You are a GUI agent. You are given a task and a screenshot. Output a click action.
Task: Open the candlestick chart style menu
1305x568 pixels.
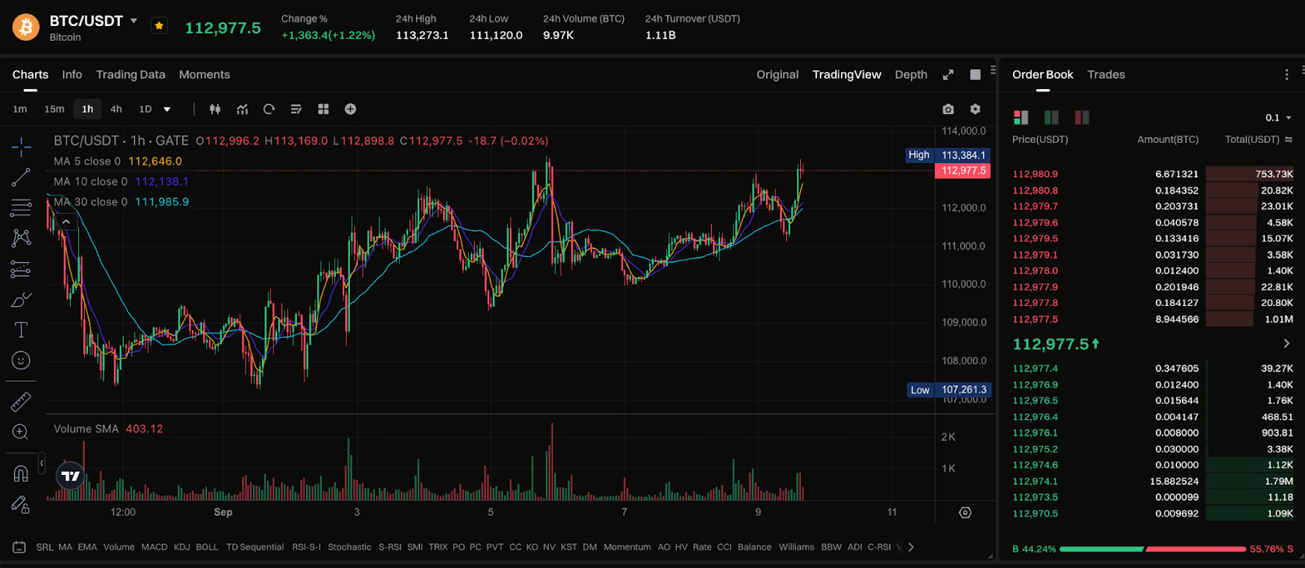(215, 109)
